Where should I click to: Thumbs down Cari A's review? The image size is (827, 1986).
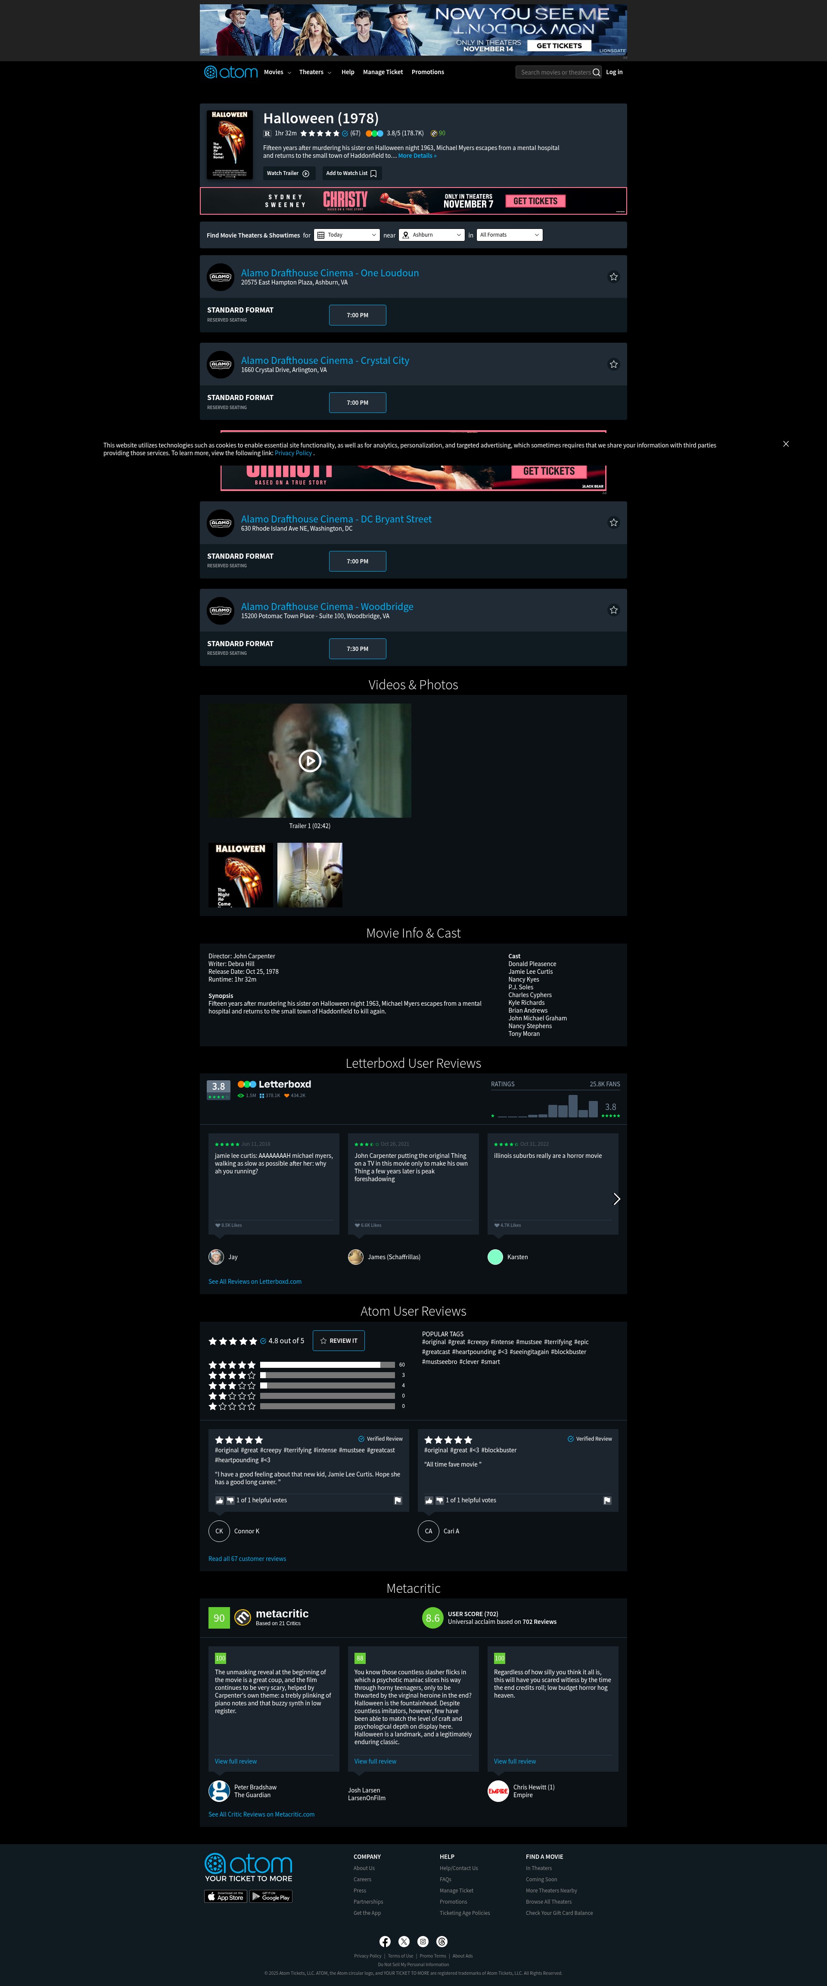click(x=440, y=1500)
